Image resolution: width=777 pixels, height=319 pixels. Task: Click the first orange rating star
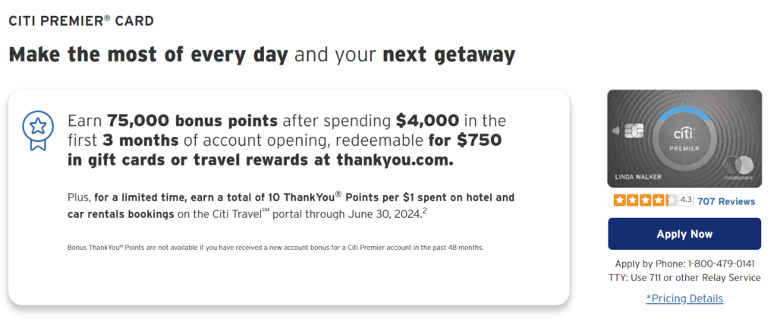pyautogui.click(x=619, y=201)
